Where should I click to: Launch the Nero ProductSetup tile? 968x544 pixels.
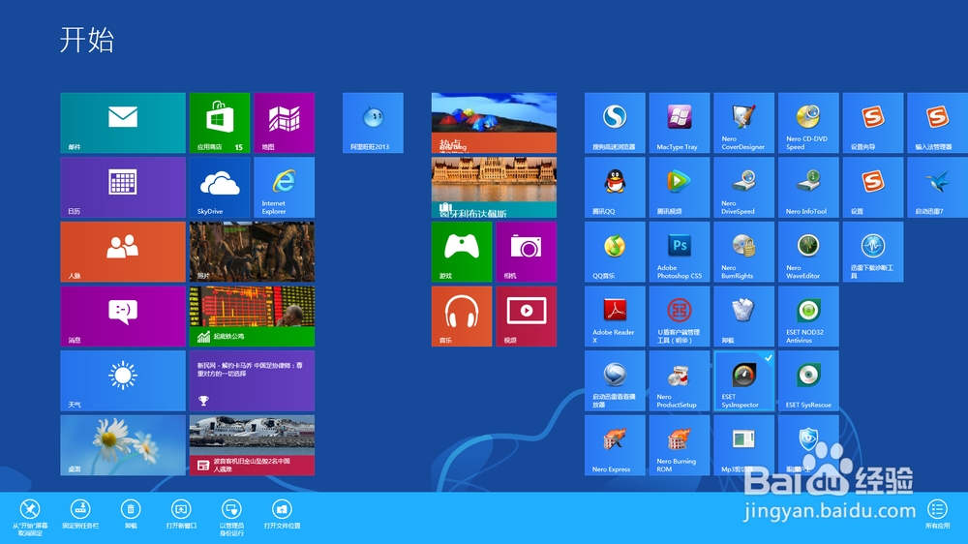[x=680, y=381]
